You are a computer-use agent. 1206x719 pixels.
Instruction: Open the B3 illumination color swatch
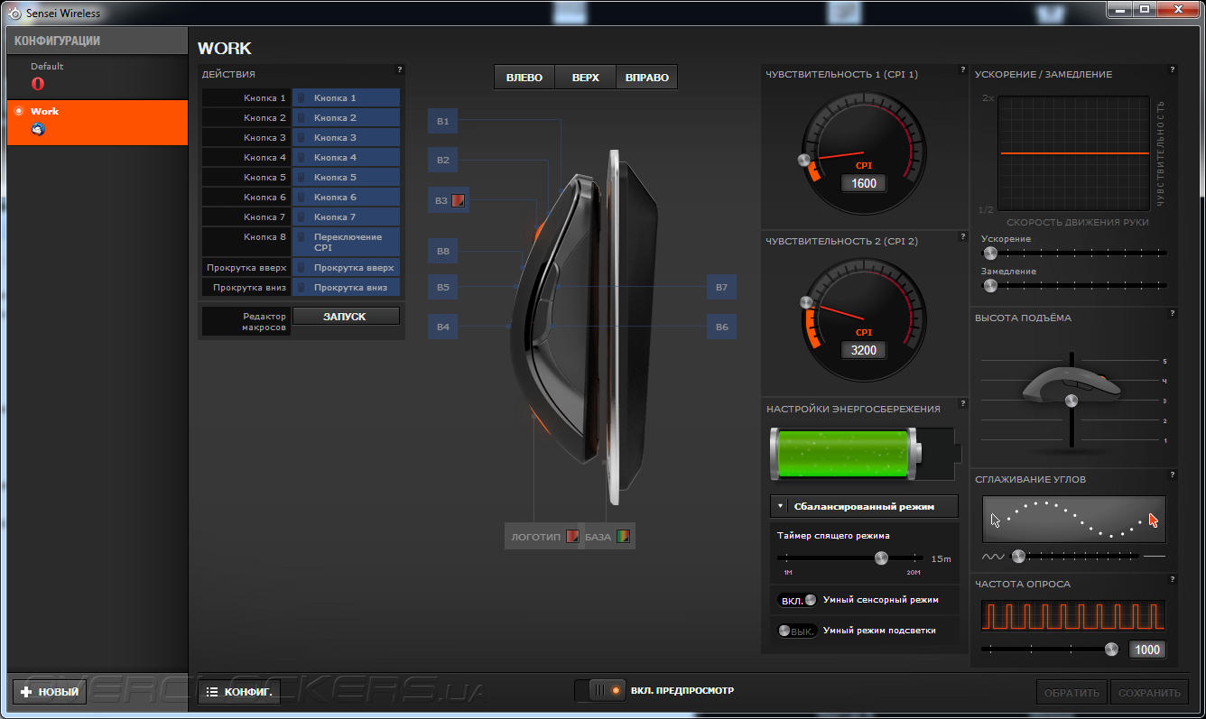coord(459,200)
